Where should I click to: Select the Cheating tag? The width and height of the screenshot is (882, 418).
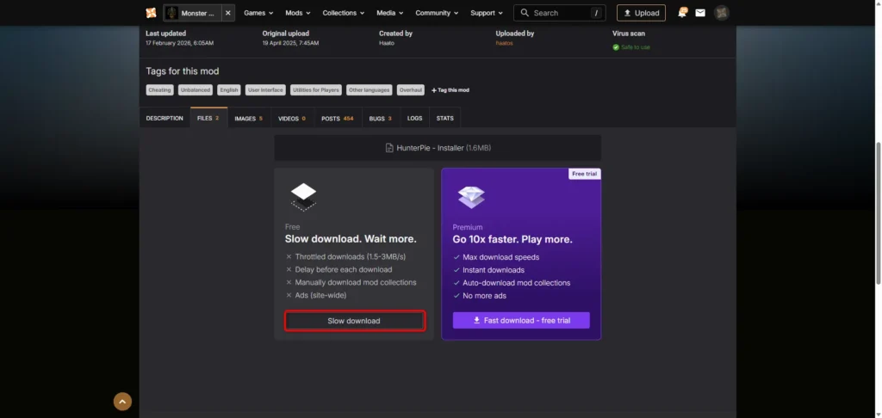[159, 90]
